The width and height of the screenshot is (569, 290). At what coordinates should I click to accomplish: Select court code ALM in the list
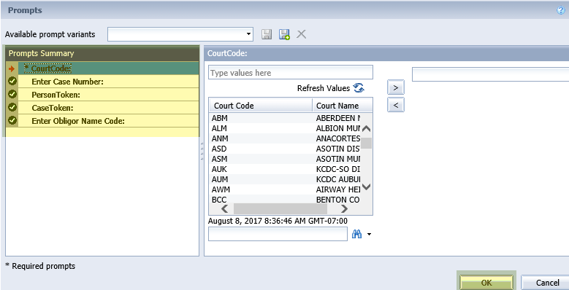220,128
